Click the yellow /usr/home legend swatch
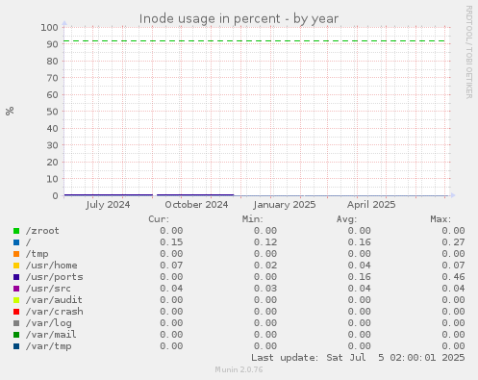478x380 pixels. coord(16,266)
